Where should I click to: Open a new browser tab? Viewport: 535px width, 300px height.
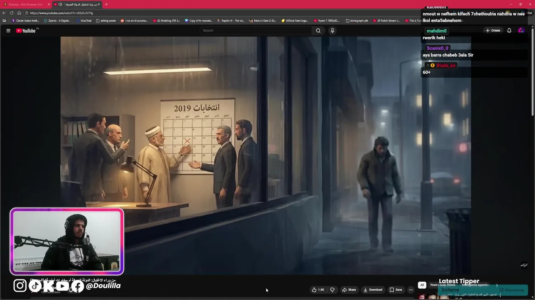tap(106, 4)
